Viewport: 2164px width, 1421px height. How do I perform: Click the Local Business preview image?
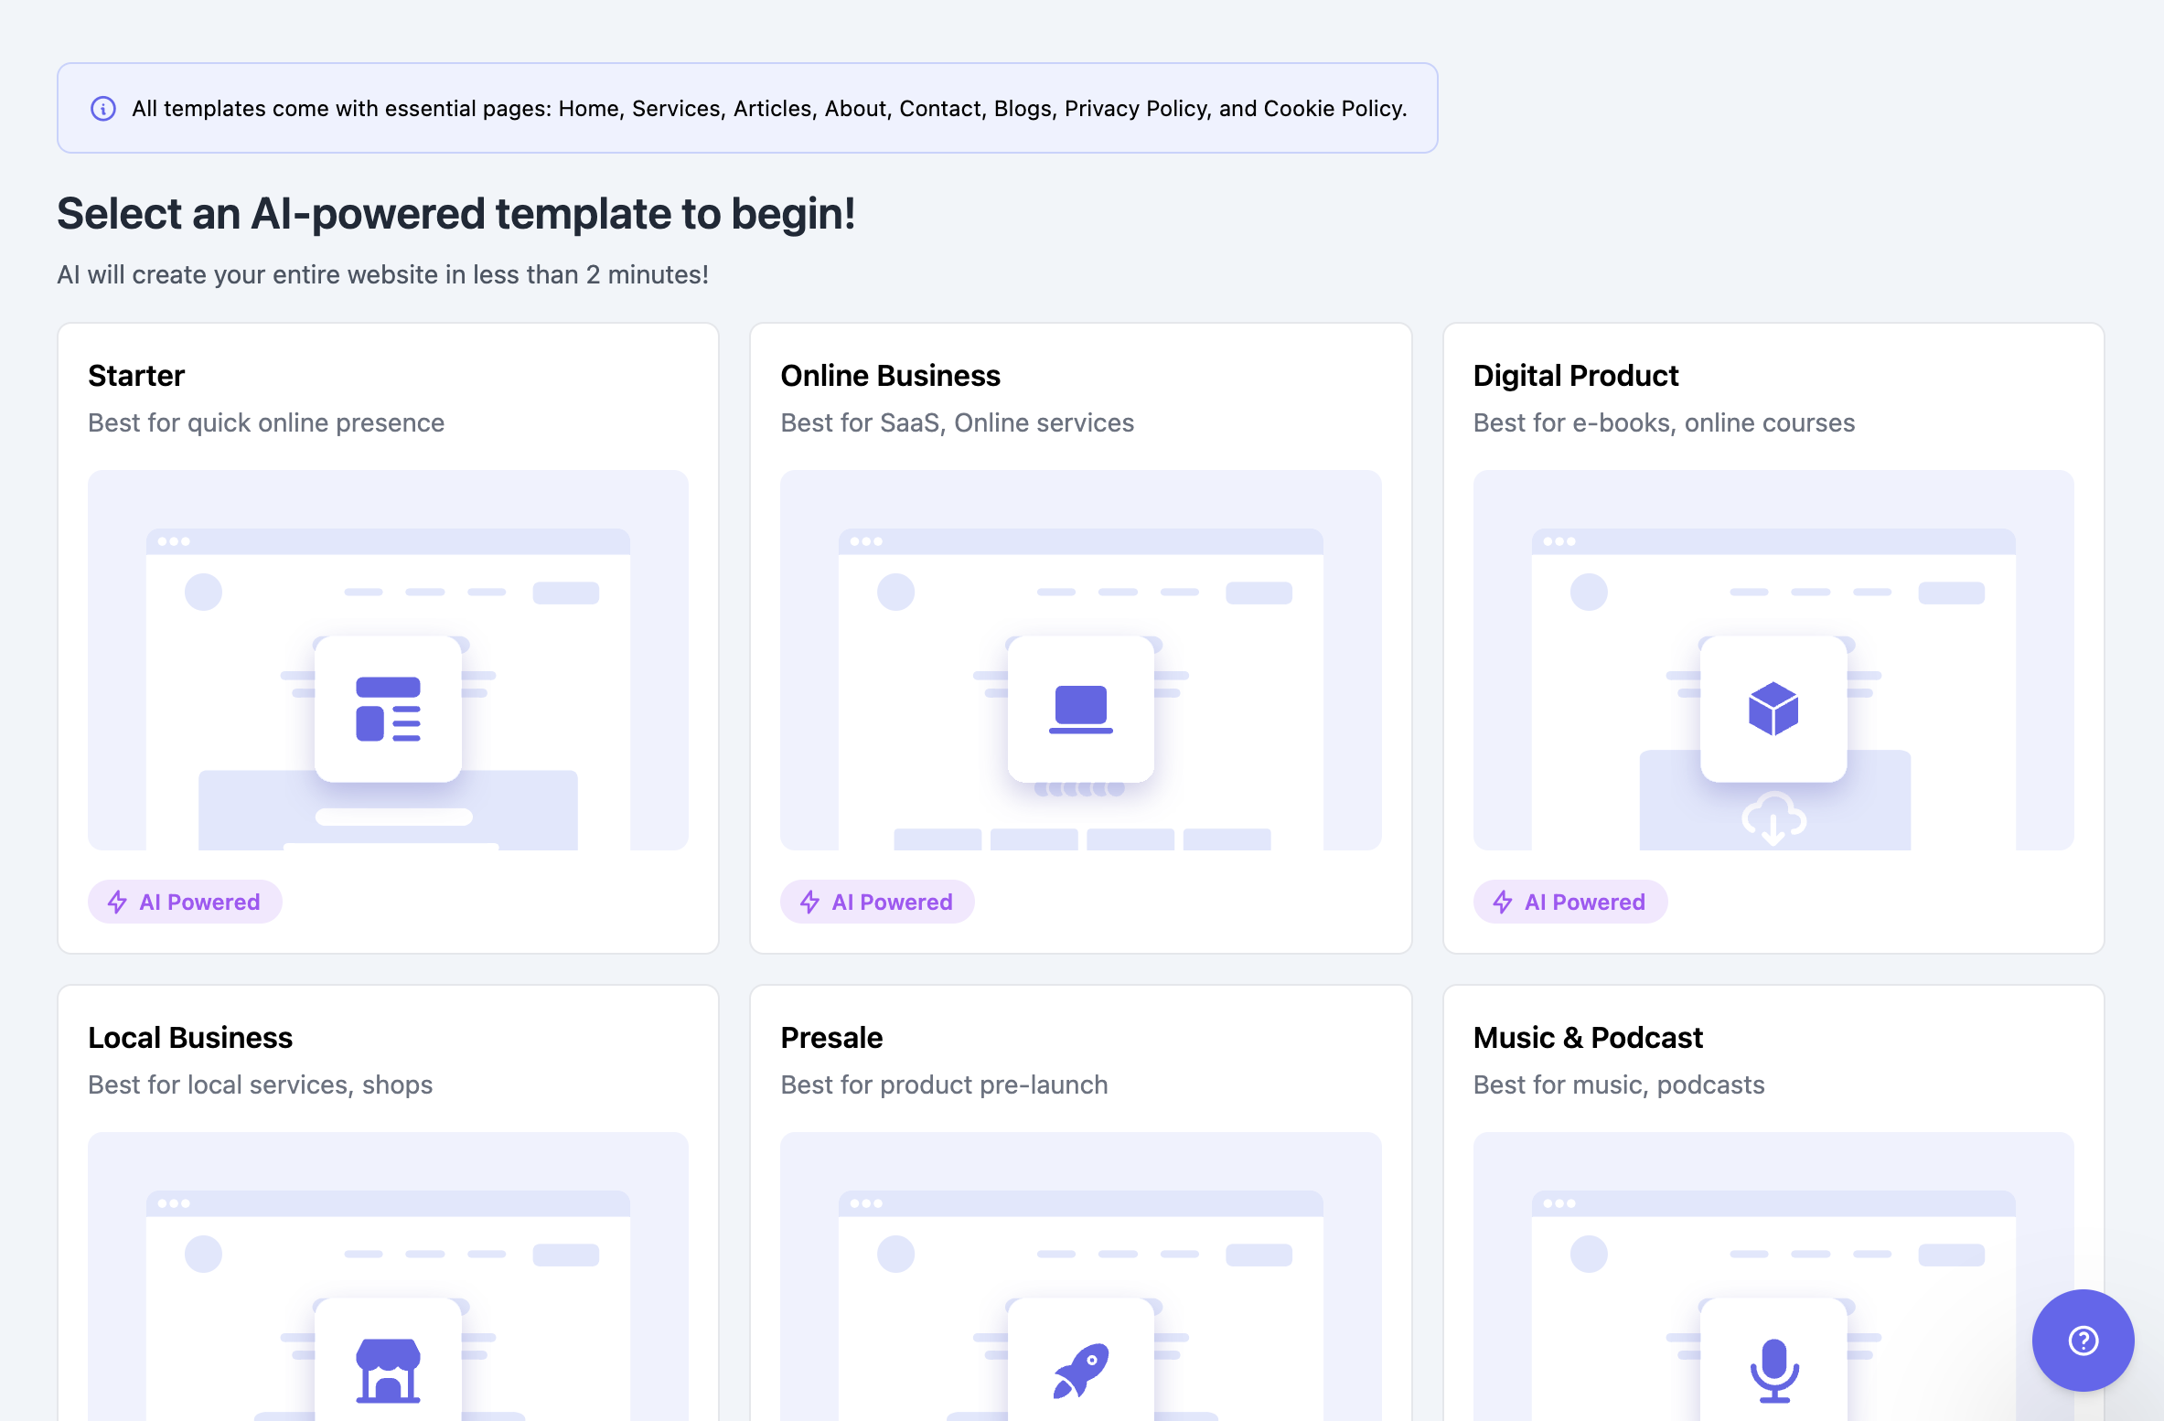pos(388,1277)
